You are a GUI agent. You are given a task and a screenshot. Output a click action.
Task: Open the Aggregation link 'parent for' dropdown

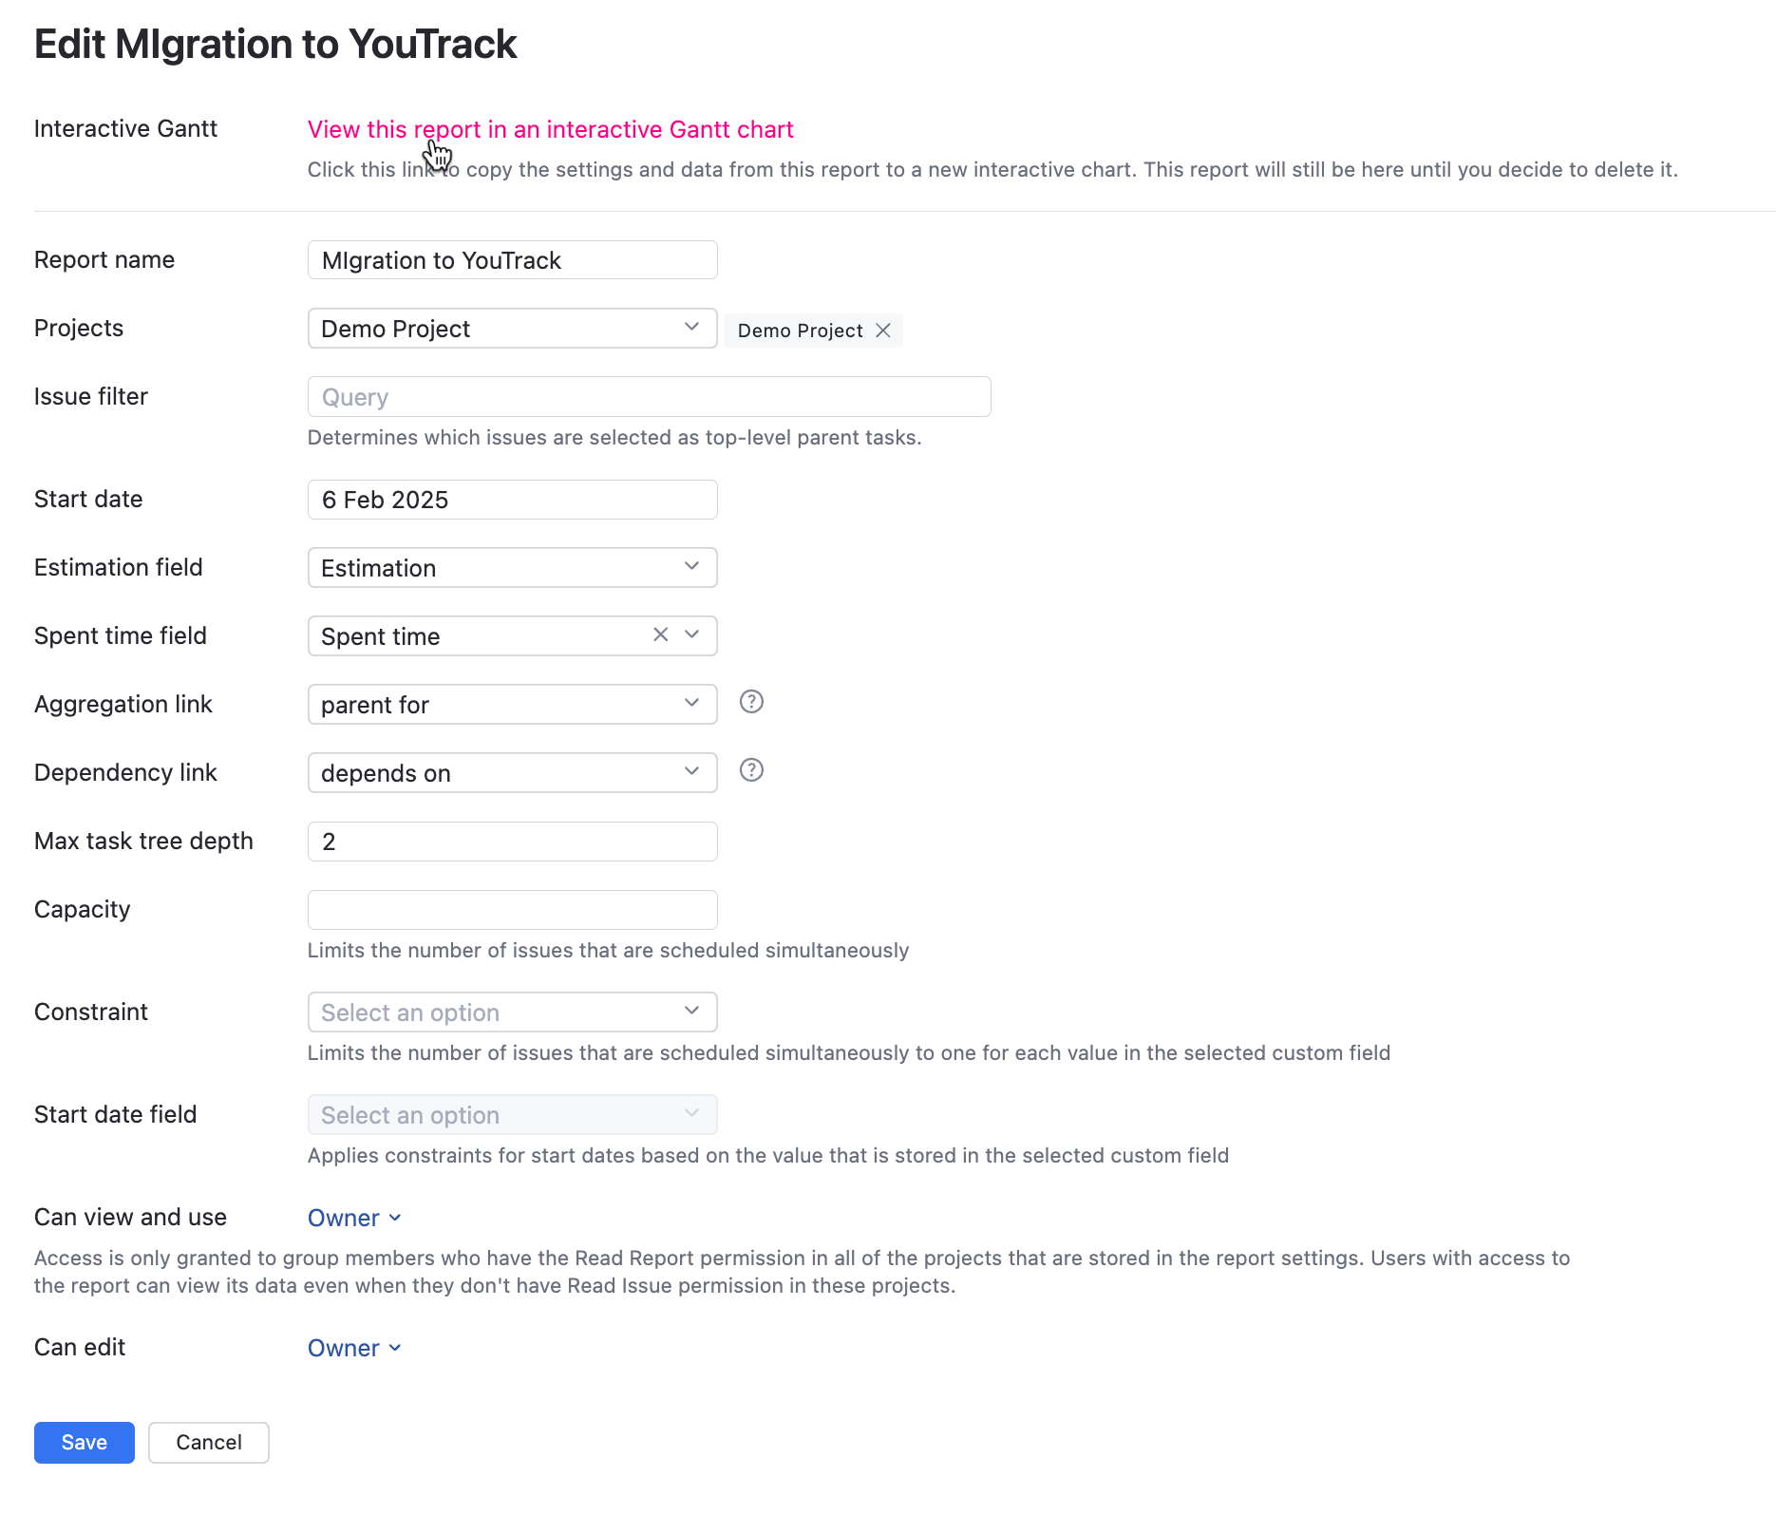(512, 705)
